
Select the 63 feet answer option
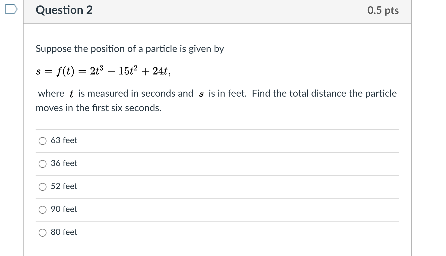[43, 141]
